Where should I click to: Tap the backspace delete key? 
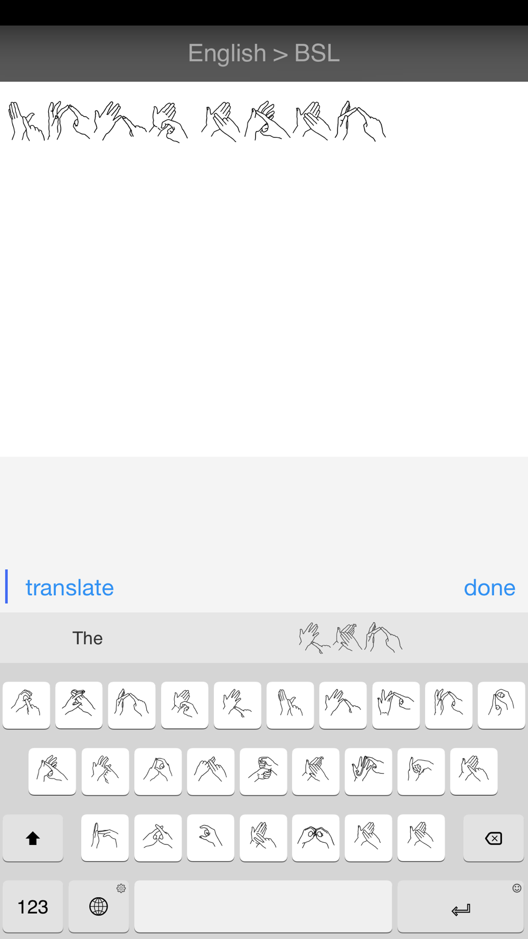pos(494,838)
